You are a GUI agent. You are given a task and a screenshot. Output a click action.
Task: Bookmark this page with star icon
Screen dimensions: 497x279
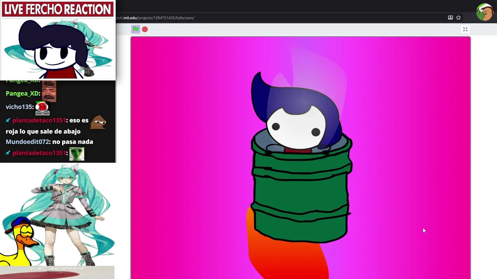pyautogui.click(x=459, y=17)
